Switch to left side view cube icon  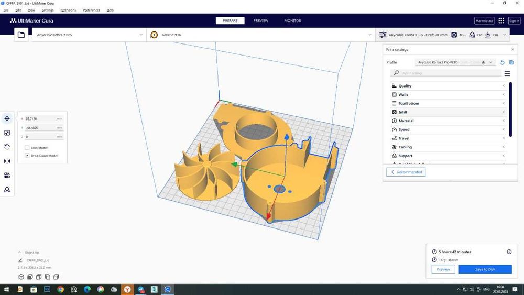(48, 277)
